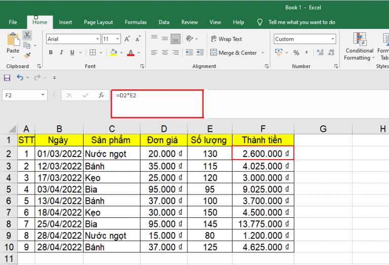Viewport: 389px width, 265px height.
Task: Toggle Bold formatting
Action: [51, 52]
